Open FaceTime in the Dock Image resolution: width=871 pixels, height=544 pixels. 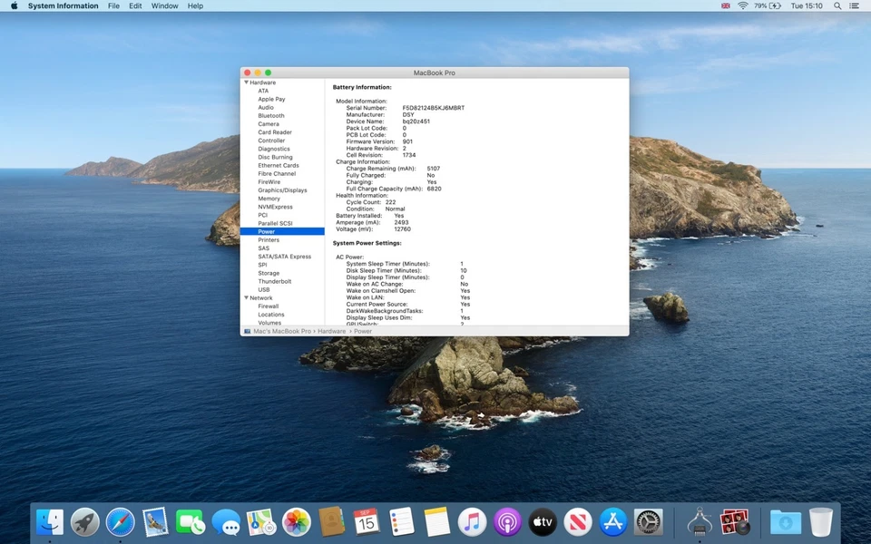point(191,522)
